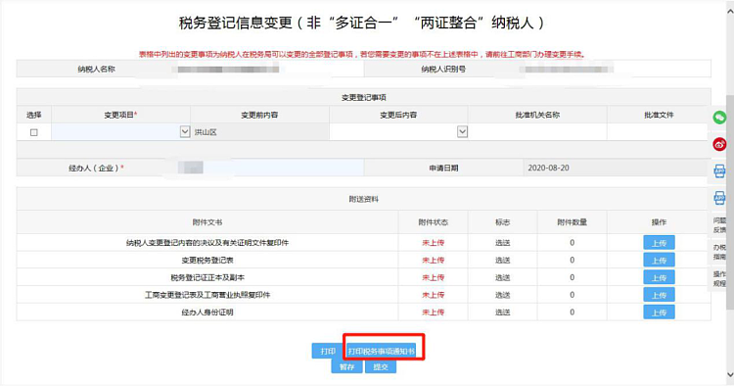Tick the 选择 checkbox in 变更登记事项 row
Screen dimensions: 734x386
[x=33, y=132]
